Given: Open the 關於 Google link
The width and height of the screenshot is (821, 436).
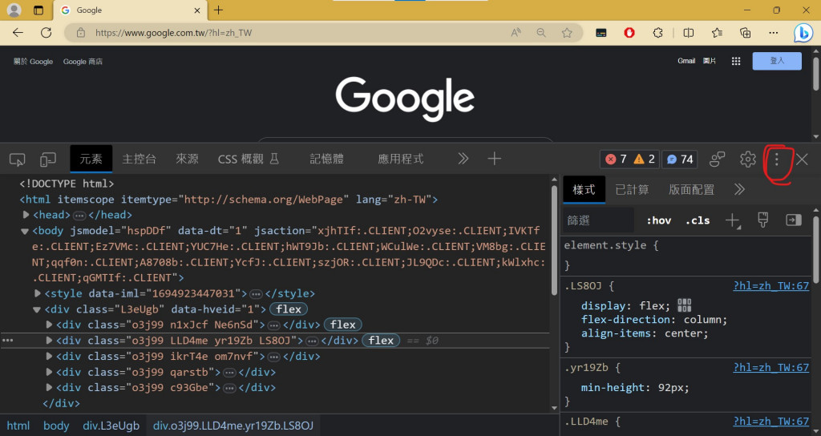Looking at the screenshot, I should [x=33, y=61].
